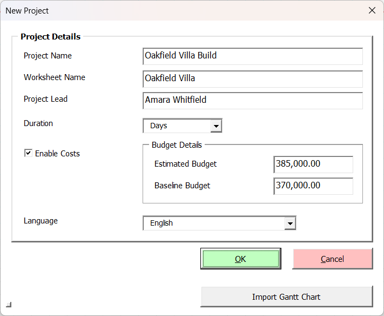Click the Language label
This screenshot has width=384, height=316.
click(x=41, y=221)
